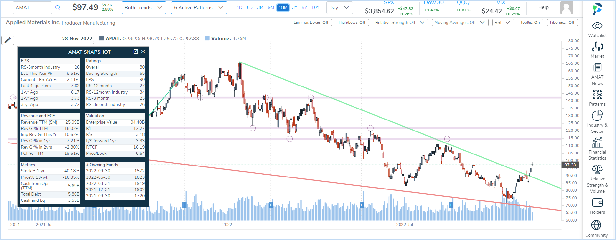The image size is (616, 240).
Task: Click 'Current EPS YoY %' row
Action: [x=50, y=80]
